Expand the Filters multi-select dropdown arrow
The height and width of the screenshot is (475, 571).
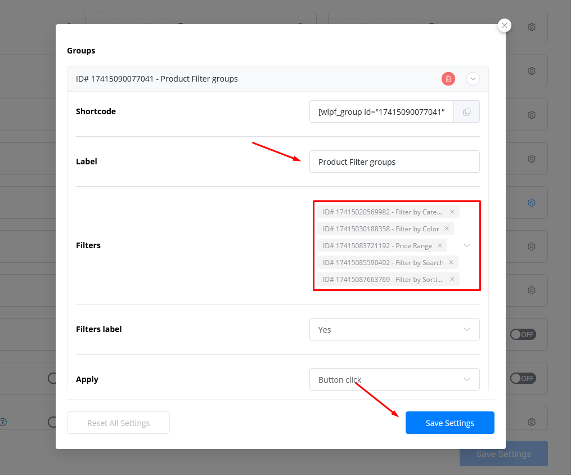[x=466, y=246]
